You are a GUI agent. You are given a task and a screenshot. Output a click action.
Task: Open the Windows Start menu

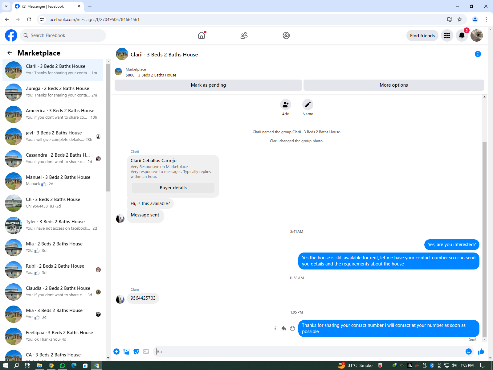(x=6, y=365)
